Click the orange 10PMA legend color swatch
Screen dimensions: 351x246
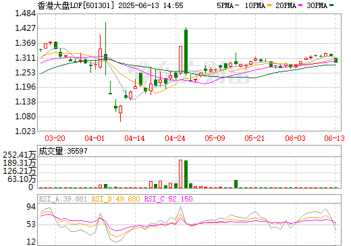tap(269, 5)
